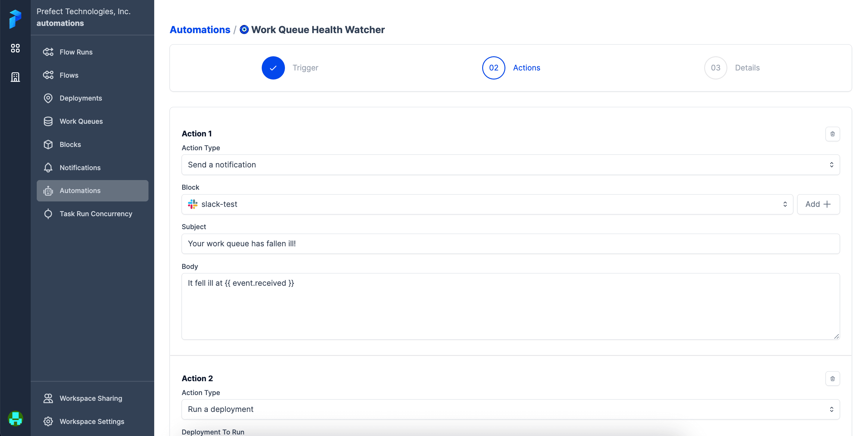Click the Blocks cube icon
Screen dimensions: 865x436
point(48,144)
